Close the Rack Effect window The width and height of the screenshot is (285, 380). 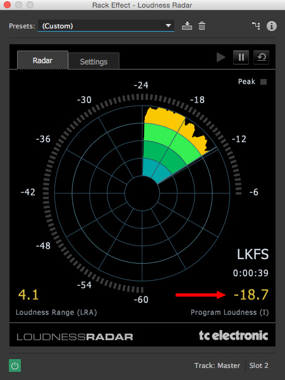coord(7,4)
